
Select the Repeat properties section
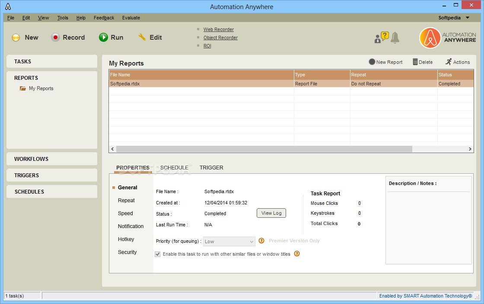point(126,201)
